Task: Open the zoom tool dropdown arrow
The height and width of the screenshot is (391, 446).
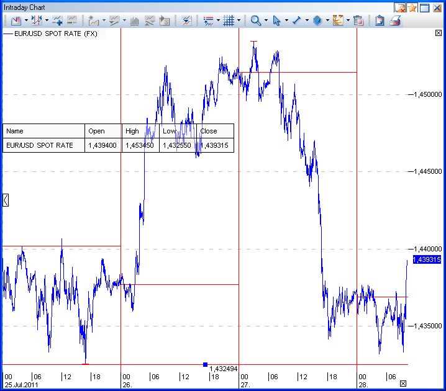Action: point(266,20)
